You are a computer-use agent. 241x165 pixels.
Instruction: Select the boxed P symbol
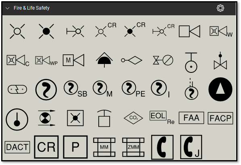click(x=75, y=147)
